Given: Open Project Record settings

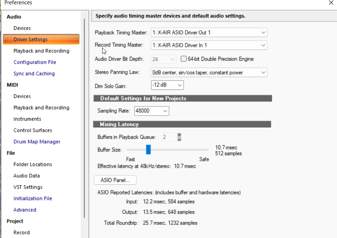Looking at the screenshot, I should tap(21, 233).
